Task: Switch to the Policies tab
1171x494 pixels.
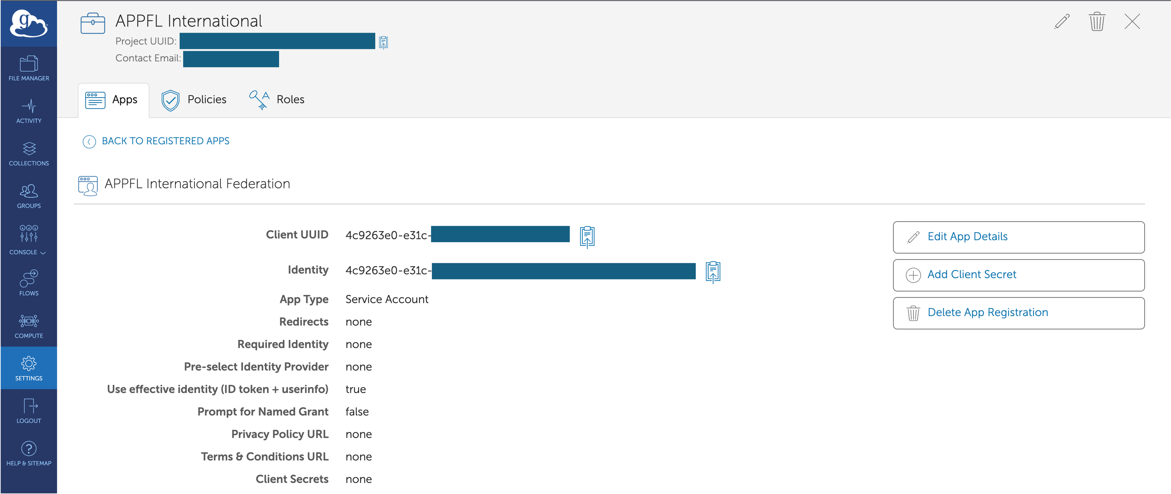Action: (194, 100)
